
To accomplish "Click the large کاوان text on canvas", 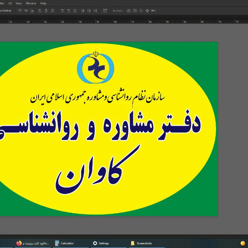I will (x=98, y=169).
